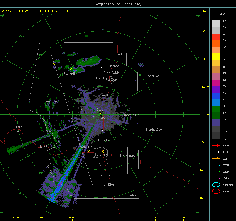Click the Innisfail label
This screenshot has width=236, height=221.
tap(106, 95)
